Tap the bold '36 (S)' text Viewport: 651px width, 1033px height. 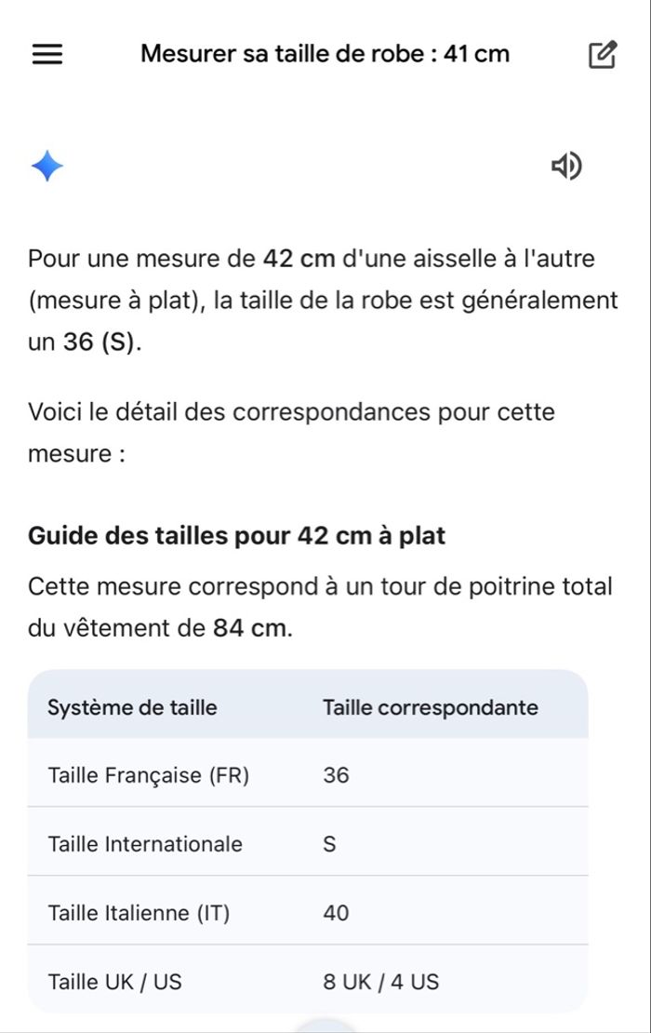(x=100, y=342)
